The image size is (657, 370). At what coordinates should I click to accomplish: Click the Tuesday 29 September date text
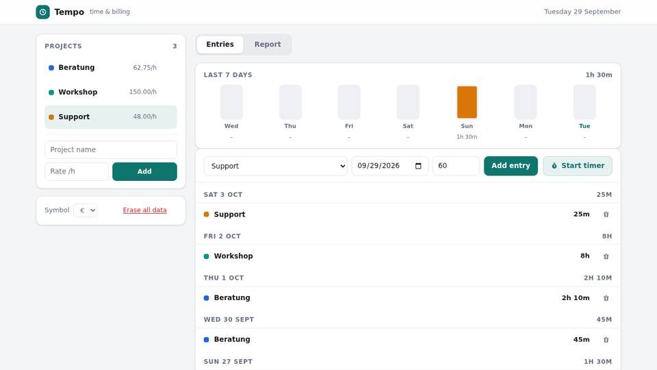582,12
